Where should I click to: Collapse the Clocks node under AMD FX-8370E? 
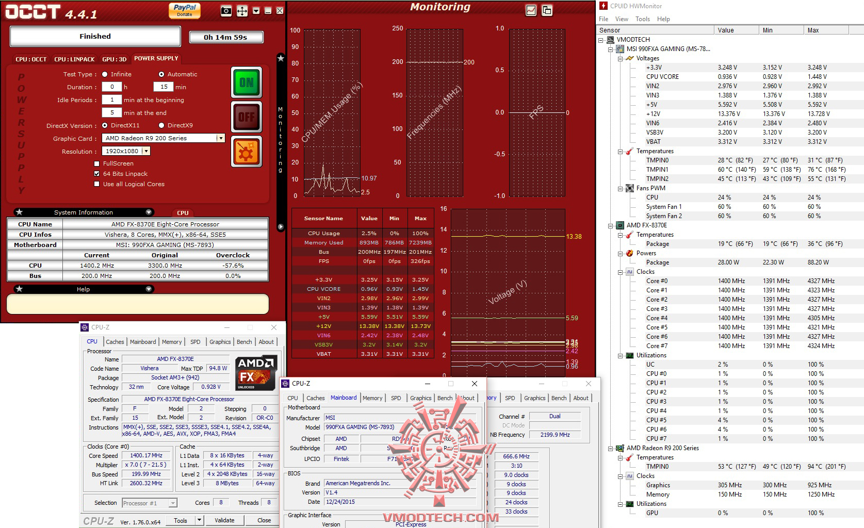(x=620, y=272)
